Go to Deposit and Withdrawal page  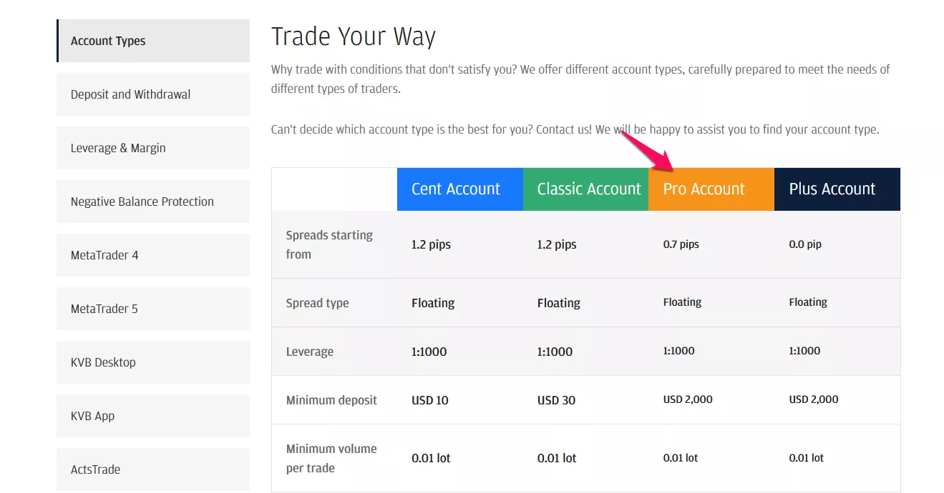click(x=153, y=94)
